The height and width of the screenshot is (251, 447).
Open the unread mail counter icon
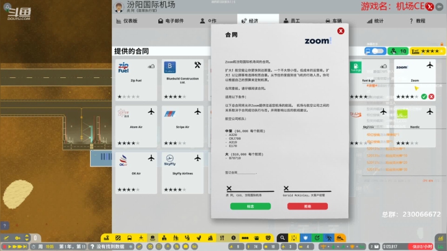tap(374, 247)
